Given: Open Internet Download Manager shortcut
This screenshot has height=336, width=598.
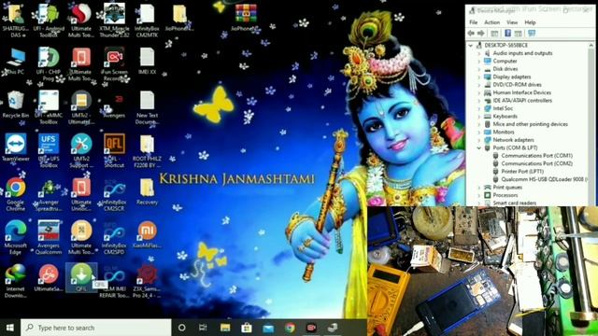Looking at the screenshot, I should point(16,281).
